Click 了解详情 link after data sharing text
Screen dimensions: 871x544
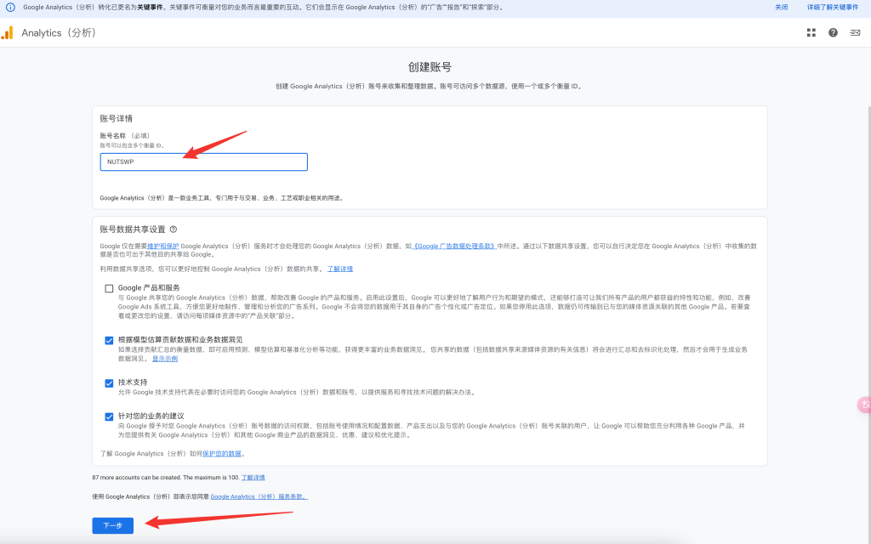340,269
